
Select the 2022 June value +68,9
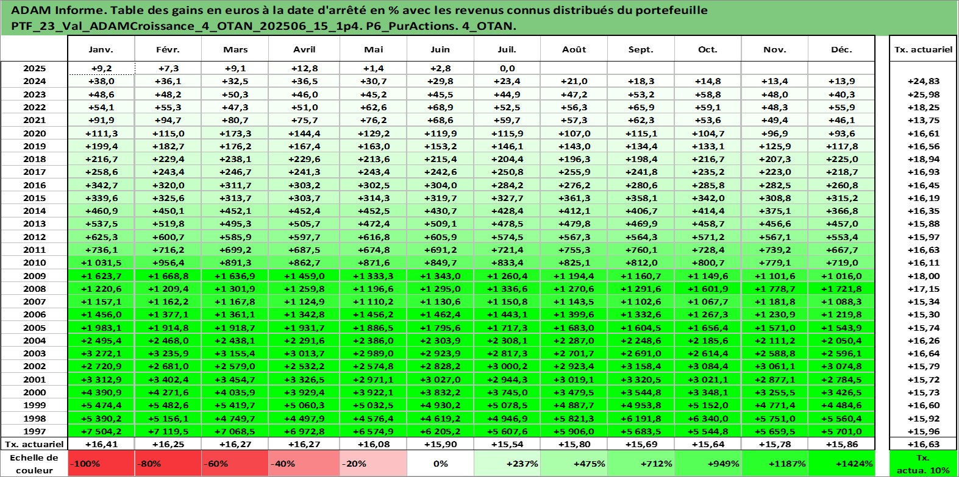(440, 107)
